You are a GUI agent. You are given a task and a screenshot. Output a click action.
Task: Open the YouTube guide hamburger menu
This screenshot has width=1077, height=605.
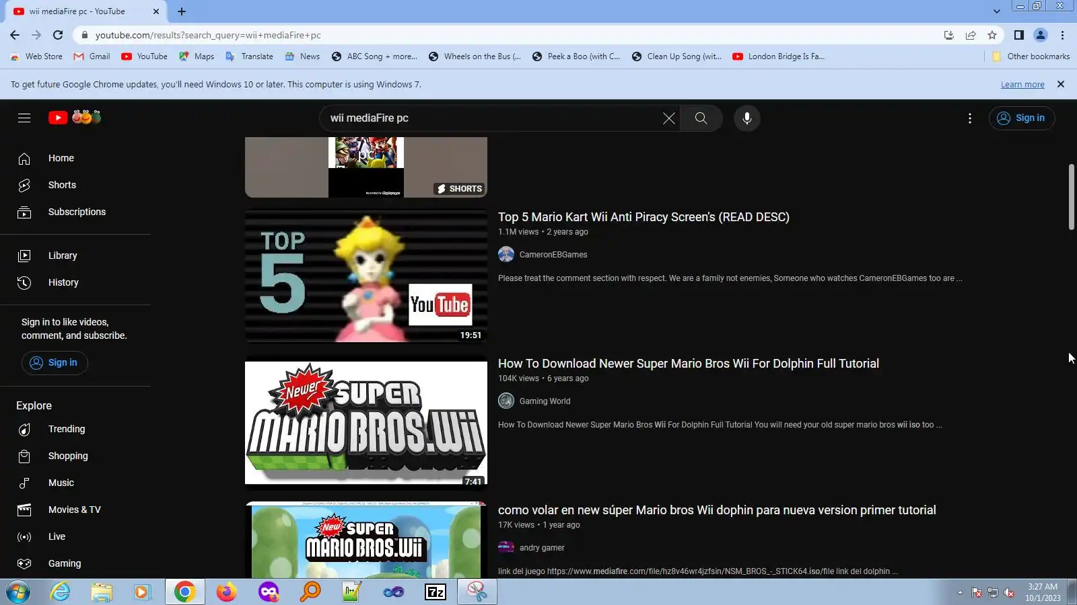click(x=24, y=118)
